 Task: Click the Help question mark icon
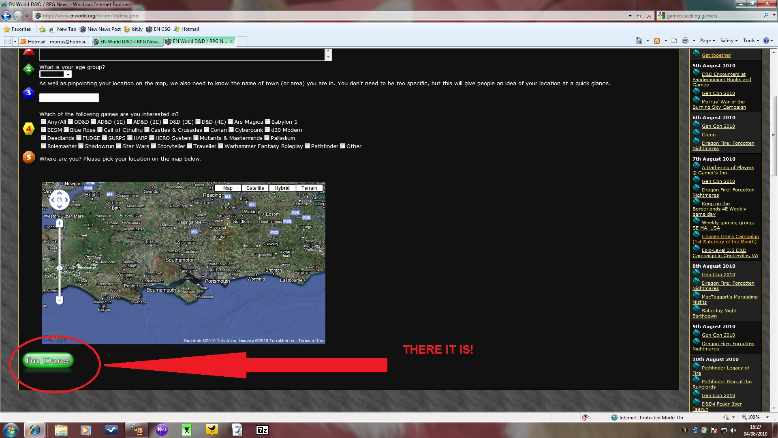tap(766, 41)
